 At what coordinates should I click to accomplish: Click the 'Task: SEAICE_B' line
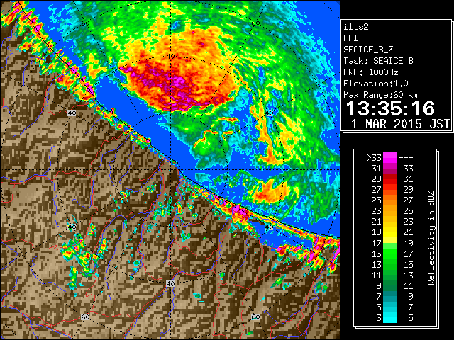(x=378, y=61)
